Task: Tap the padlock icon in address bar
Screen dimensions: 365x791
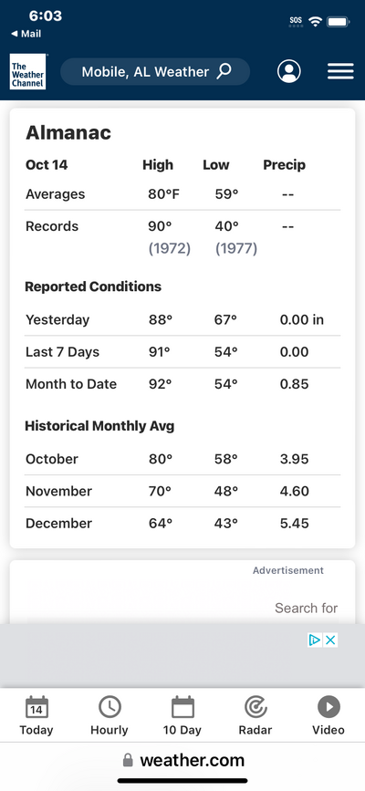Action: pyautogui.click(x=129, y=760)
